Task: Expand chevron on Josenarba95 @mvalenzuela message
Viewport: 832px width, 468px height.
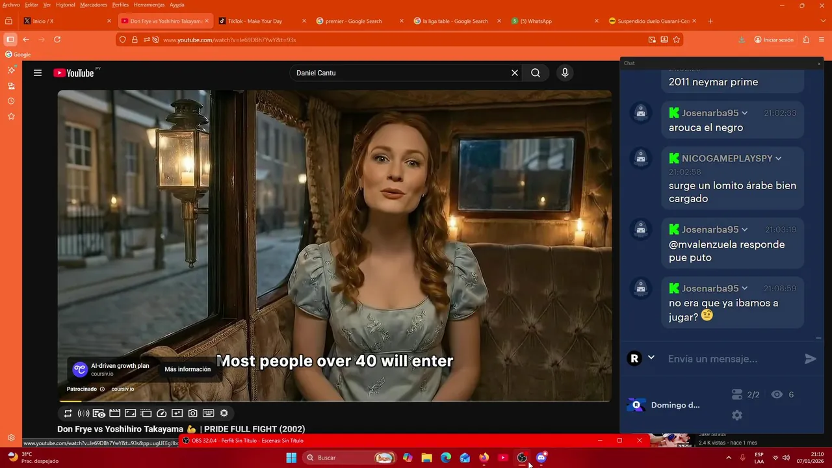Action: pyautogui.click(x=744, y=229)
